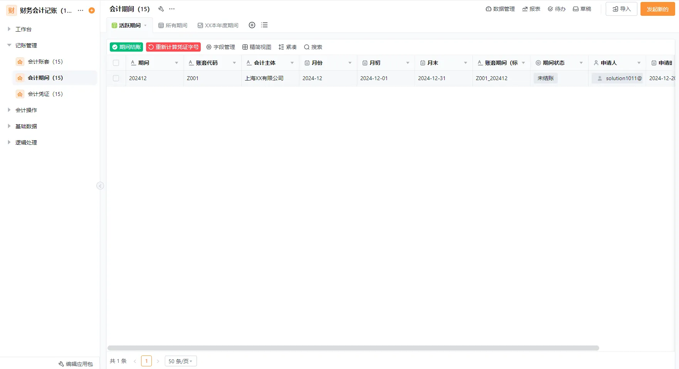
Task: Open 数据管理 data management
Action: point(500,8)
